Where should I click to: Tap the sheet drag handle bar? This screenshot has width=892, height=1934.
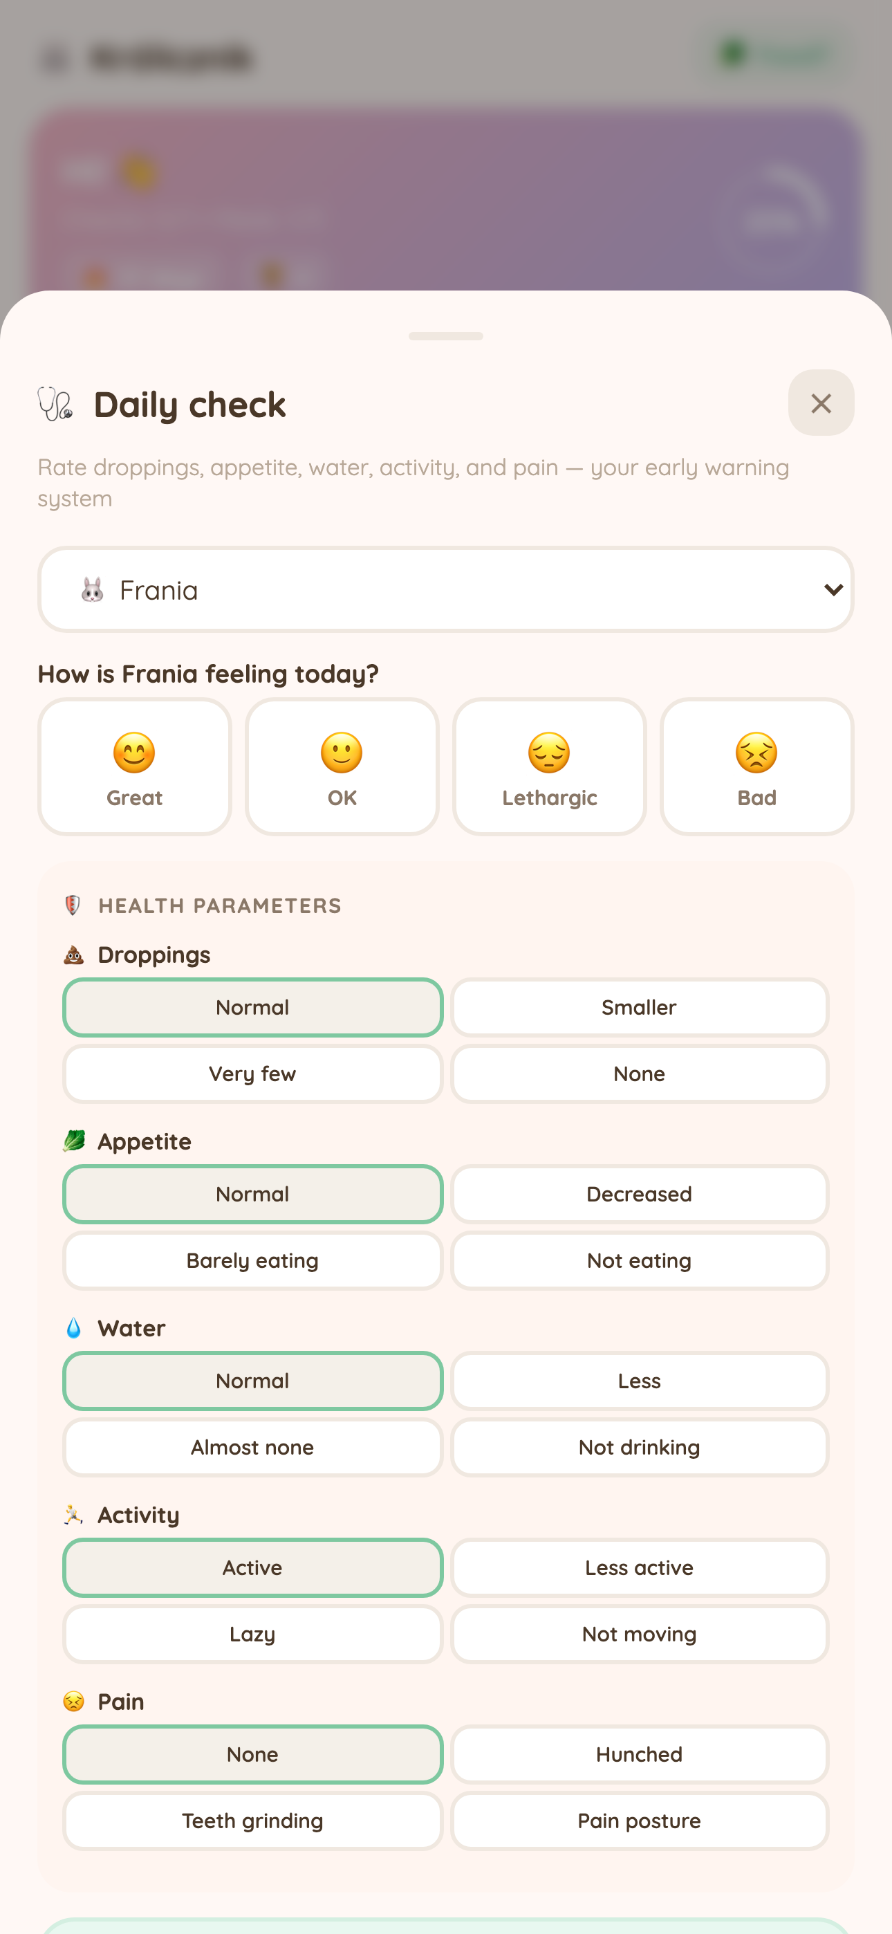[x=446, y=336]
